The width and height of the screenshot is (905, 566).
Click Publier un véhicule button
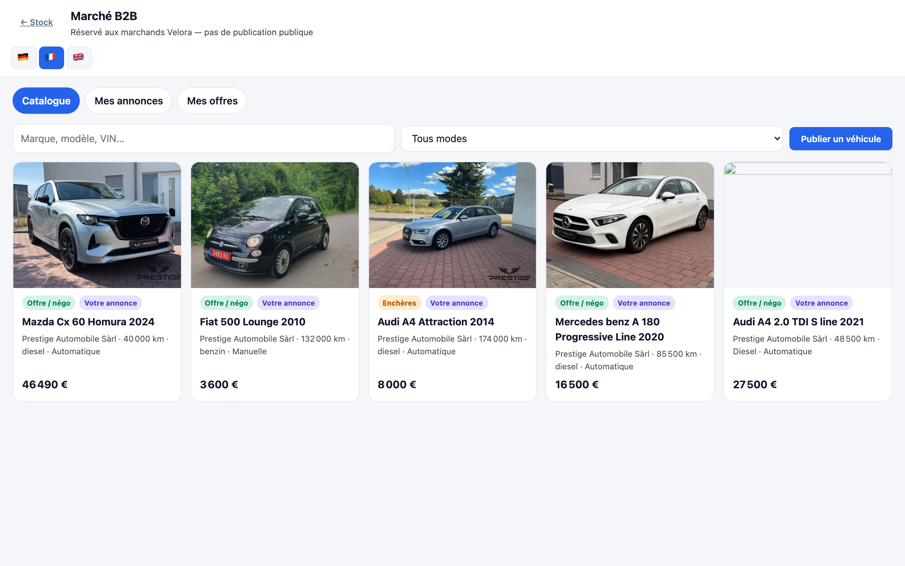840,139
